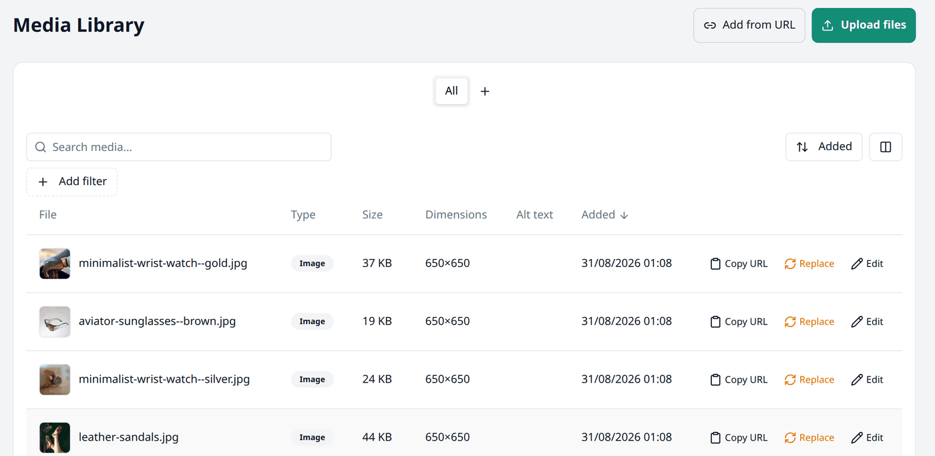Open the leather-sandals.jpg thumbnail
The height and width of the screenshot is (456, 935).
(x=55, y=438)
